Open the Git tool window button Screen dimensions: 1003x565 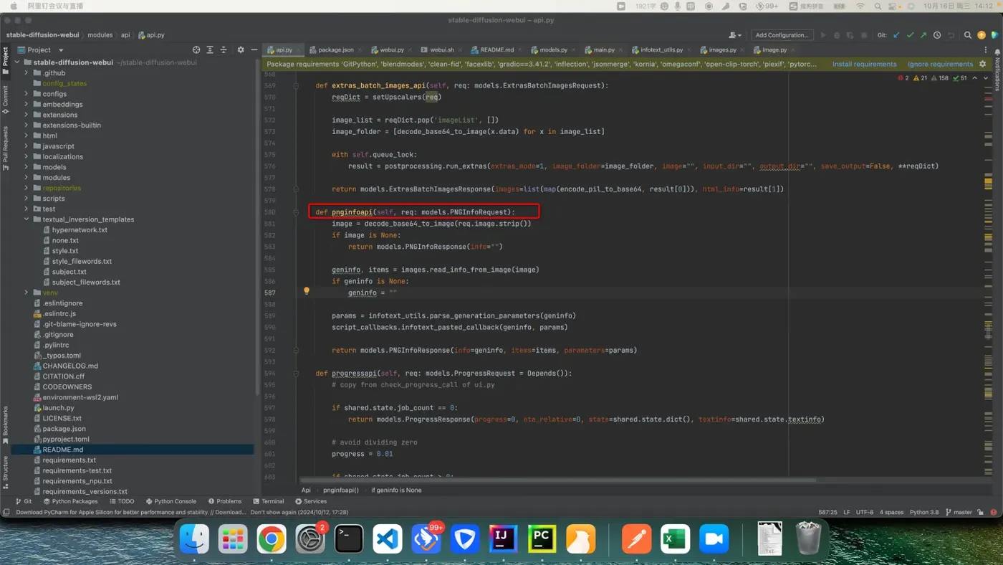coord(24,501)
